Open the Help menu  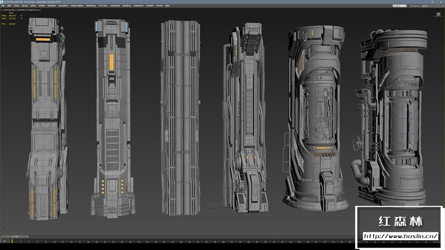(x=167, y=6)
